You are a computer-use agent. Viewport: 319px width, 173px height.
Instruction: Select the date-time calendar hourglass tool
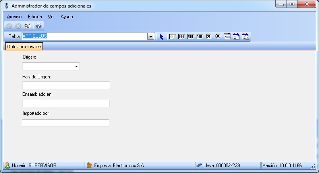pyautogui.click(x=246, y=36)
